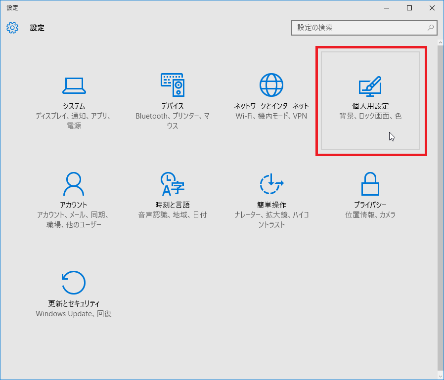Open the ネットワークとインターネット globe icon
This screenshot has height=380, width=444.
click(271, 85)
